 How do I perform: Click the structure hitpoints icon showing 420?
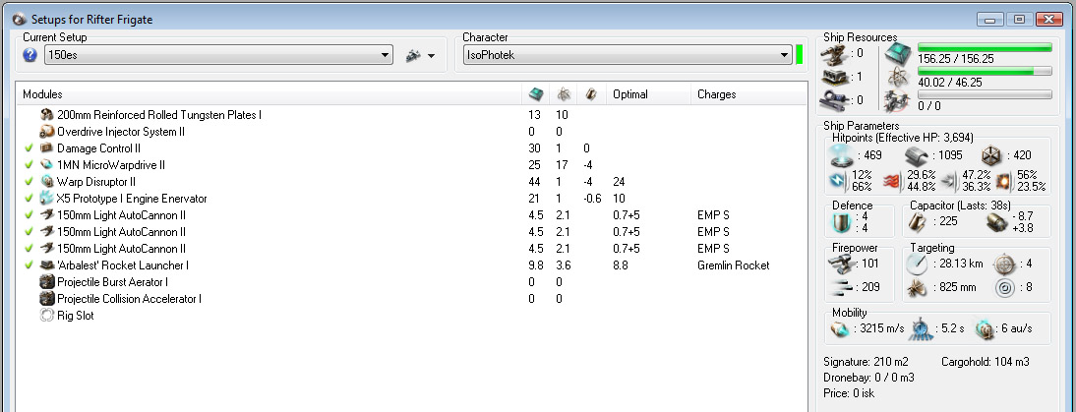click(991, 155)
